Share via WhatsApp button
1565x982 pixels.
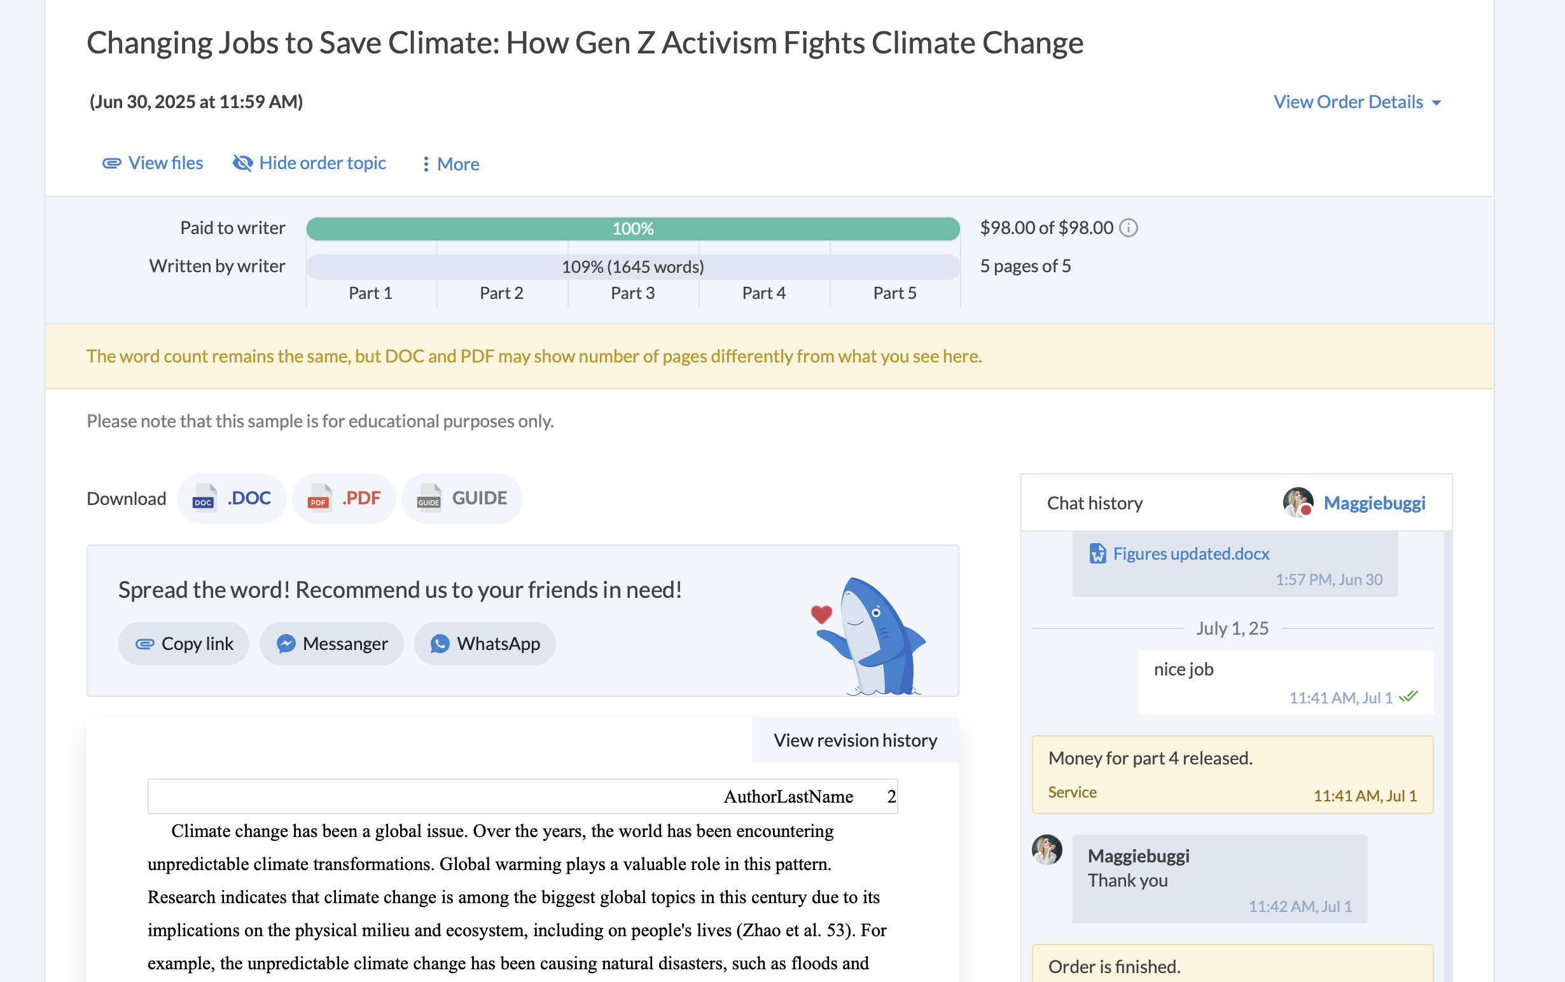tap(485, 644)
